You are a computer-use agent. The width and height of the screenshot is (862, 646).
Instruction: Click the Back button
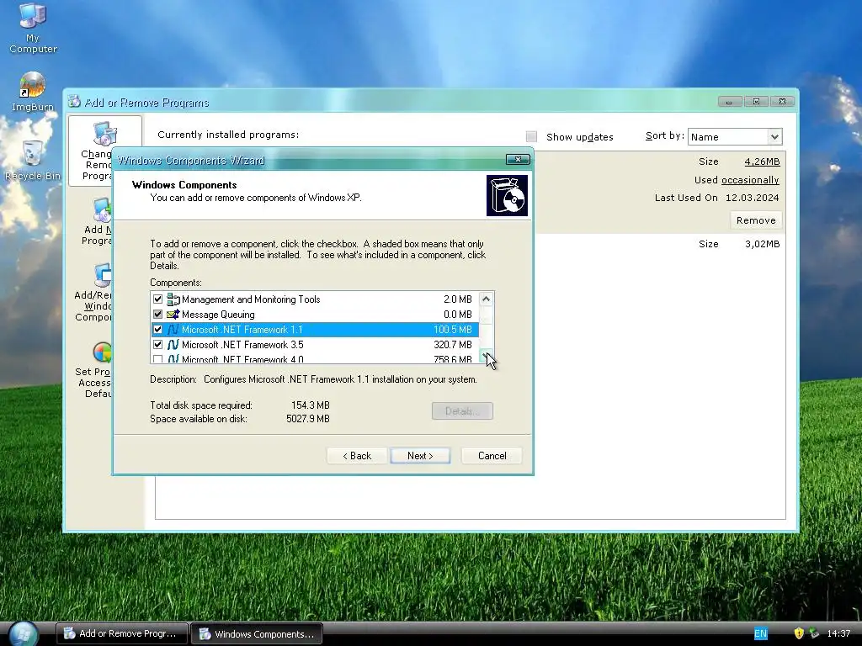(x=357, y=456)
